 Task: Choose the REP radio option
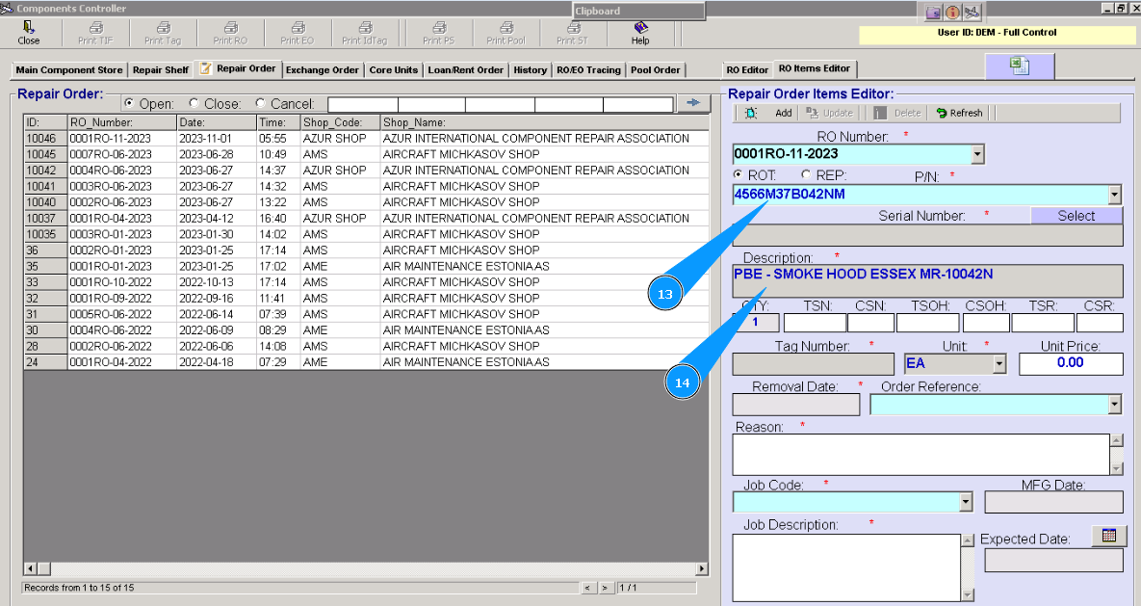(807, 175)
